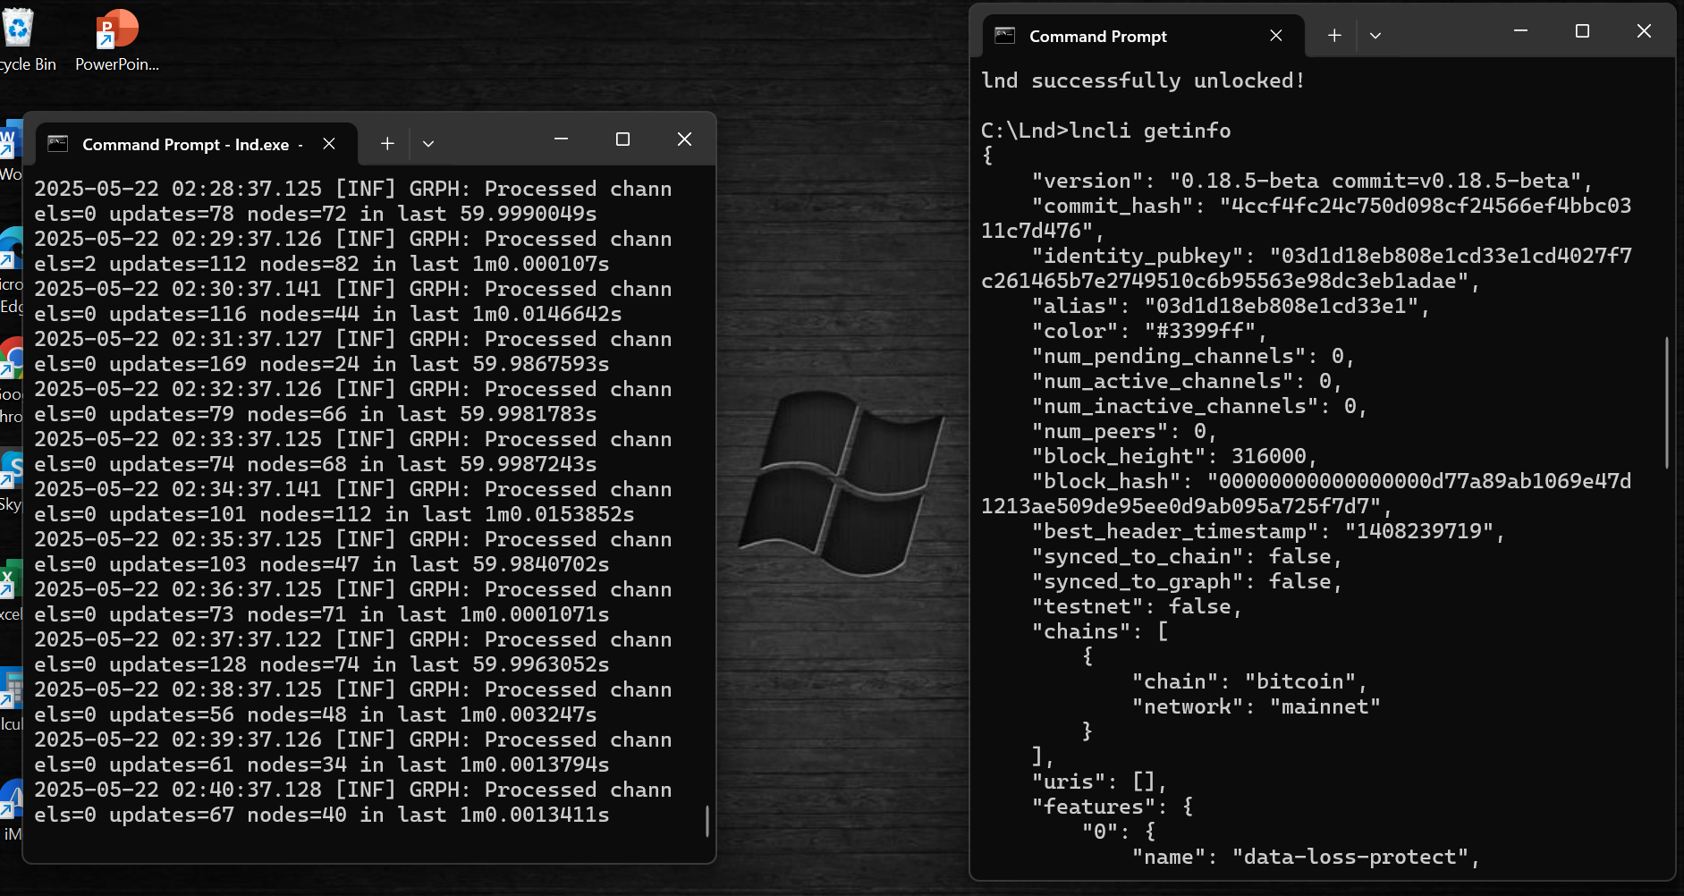Image resolution: width=1684 pixels, height=896 pixels.
Task: Expand the profile dropdown in lnd.exe terminal
Action: (428, 143)
